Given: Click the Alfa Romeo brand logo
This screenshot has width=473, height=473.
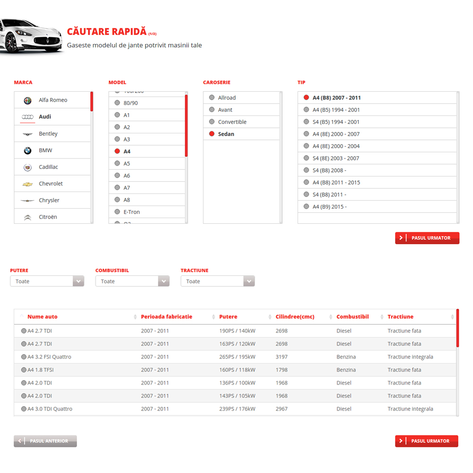Looking at the screenshot, I should [x=27, y=100].
